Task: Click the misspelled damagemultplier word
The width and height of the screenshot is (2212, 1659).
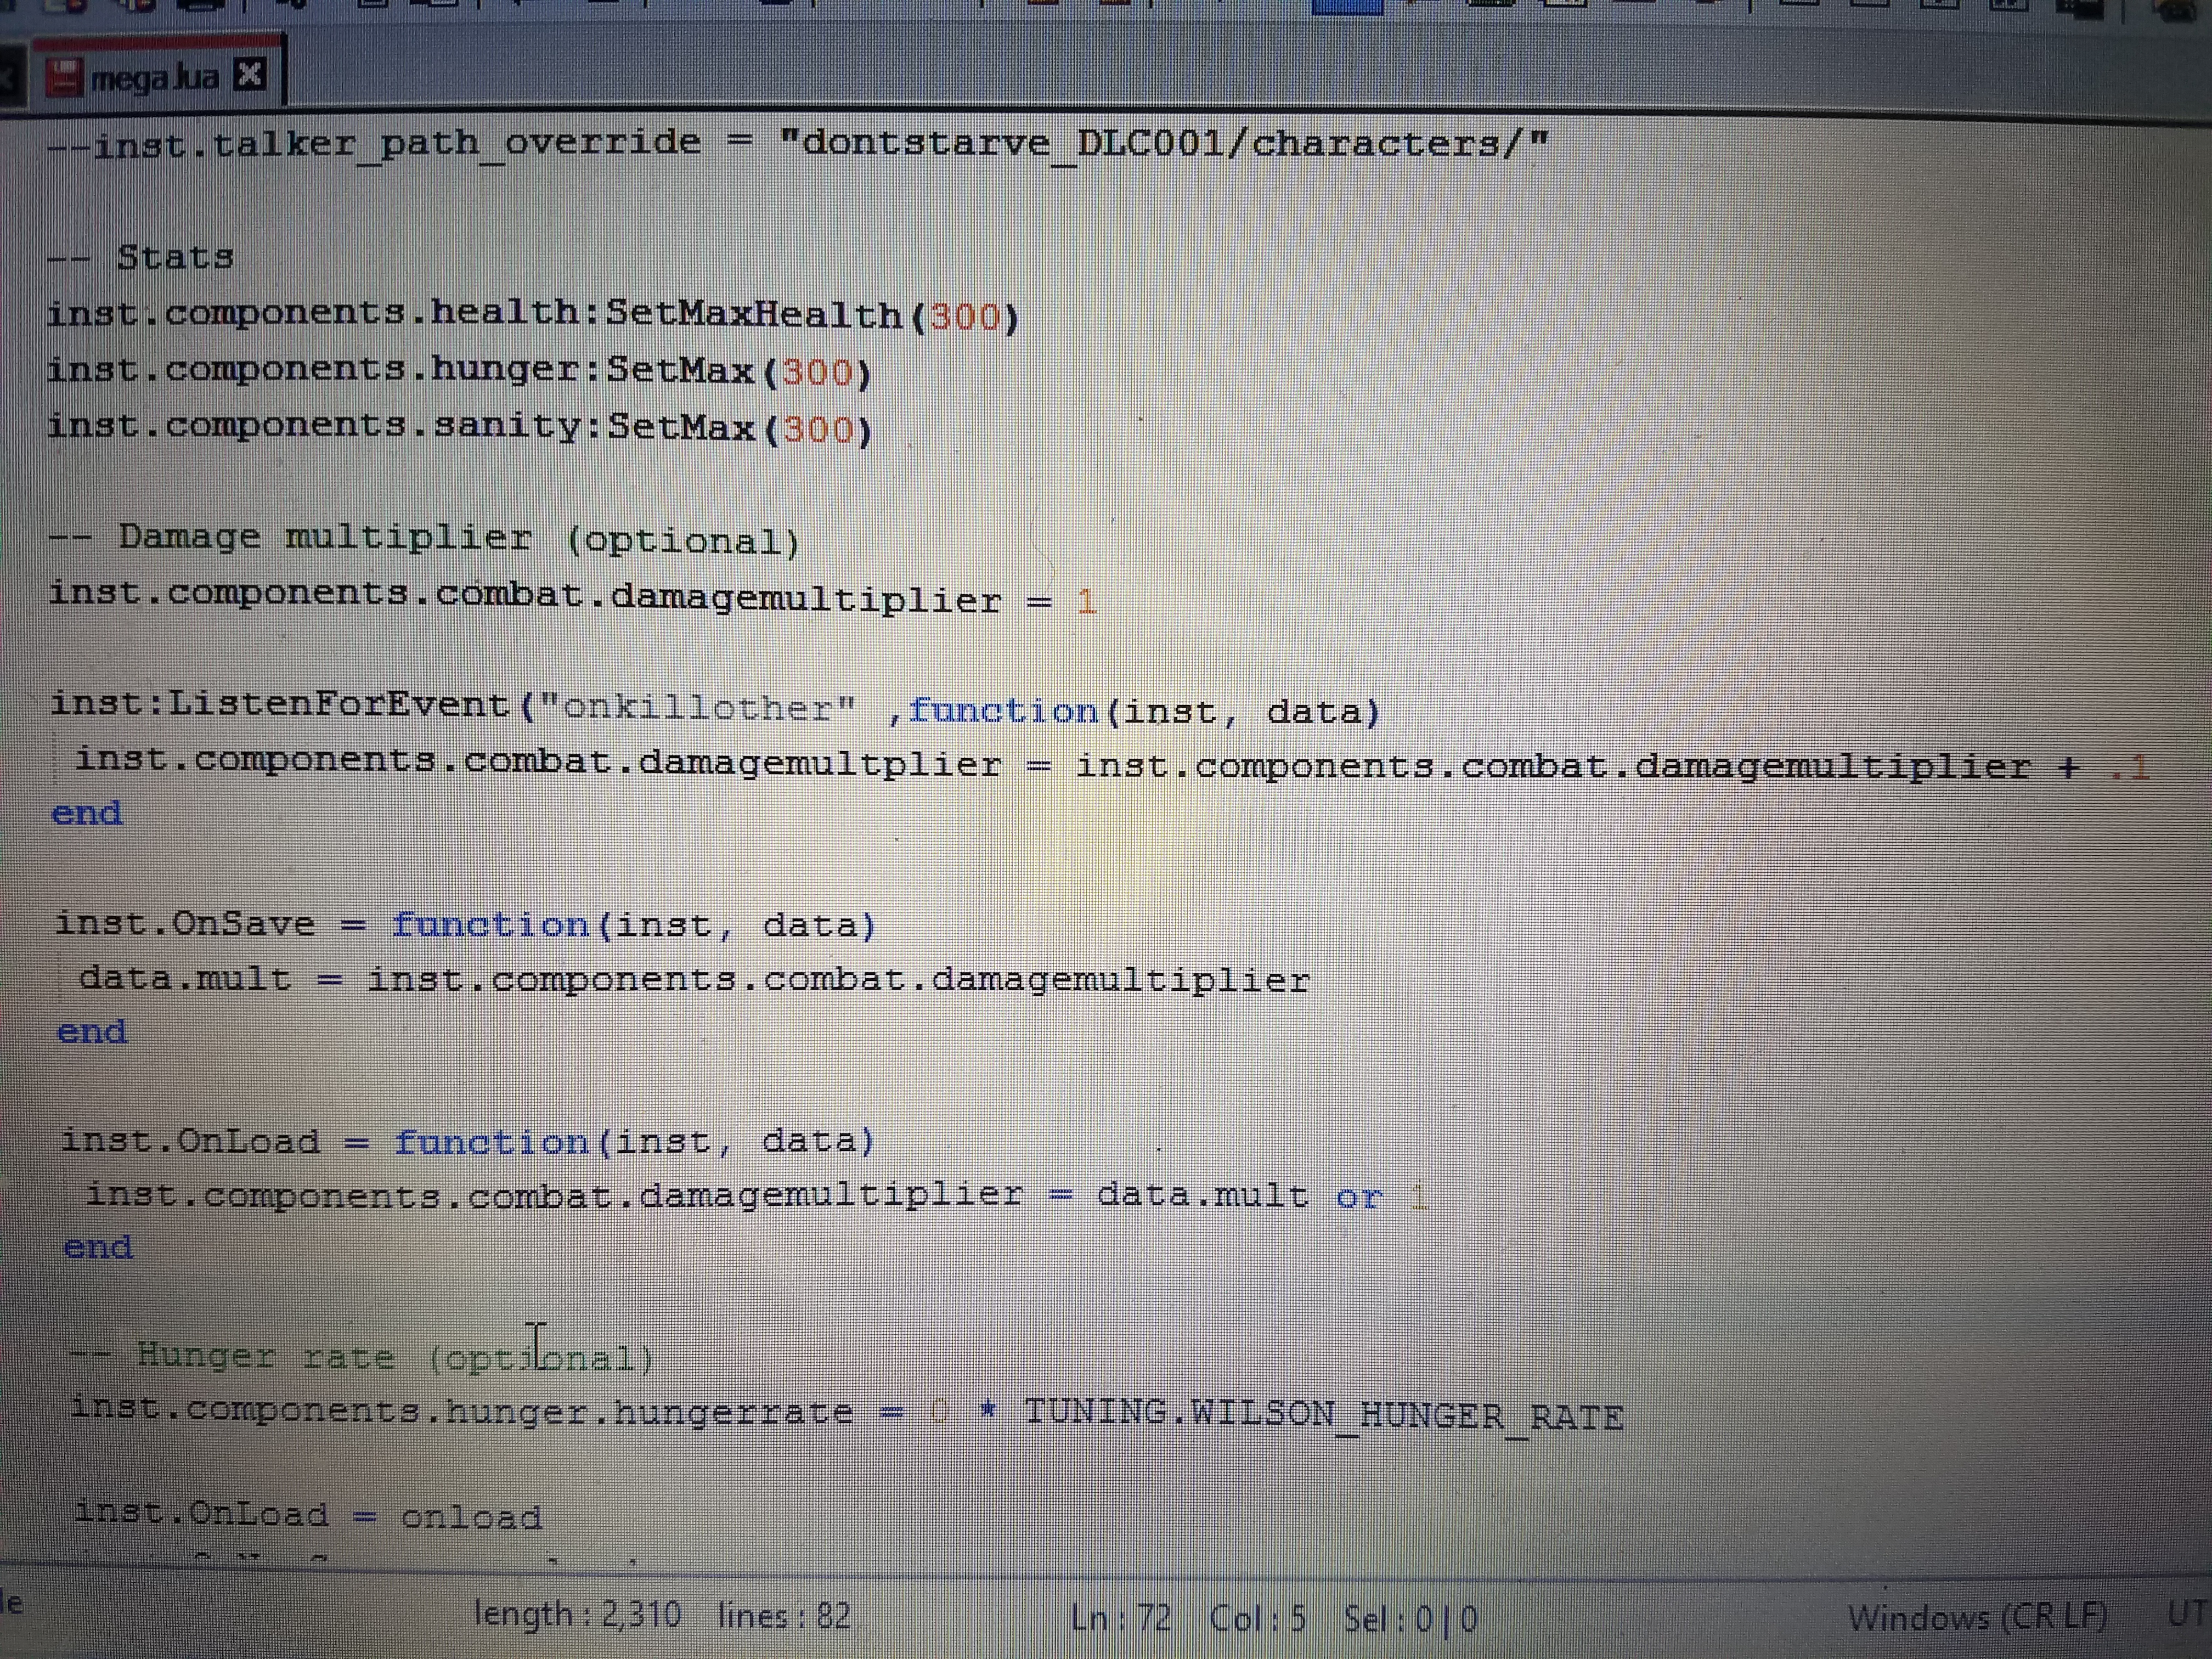Action: coord(819,764)
